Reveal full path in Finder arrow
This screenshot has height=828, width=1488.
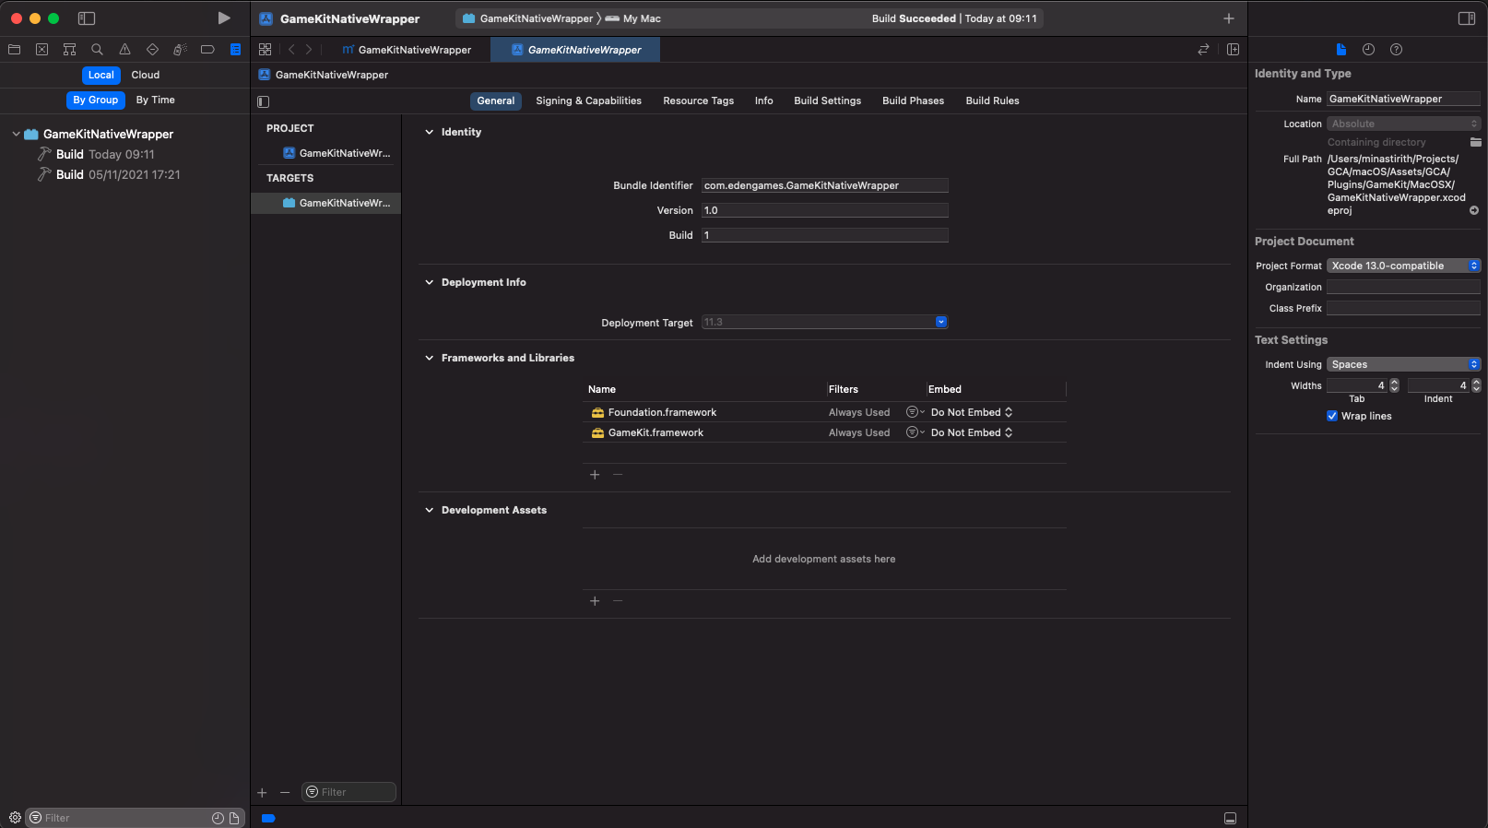pyautogui.click(x=1474, y=210)
